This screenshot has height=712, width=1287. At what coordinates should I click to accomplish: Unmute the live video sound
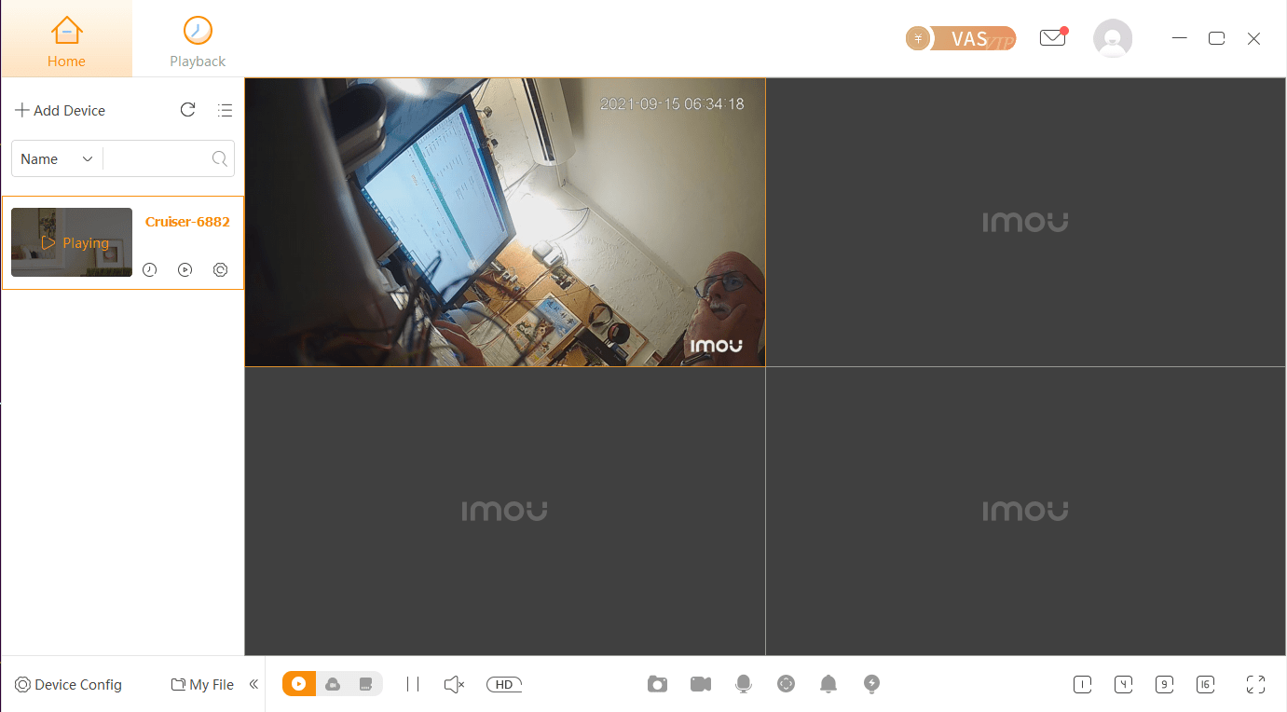tap(454, 684)
